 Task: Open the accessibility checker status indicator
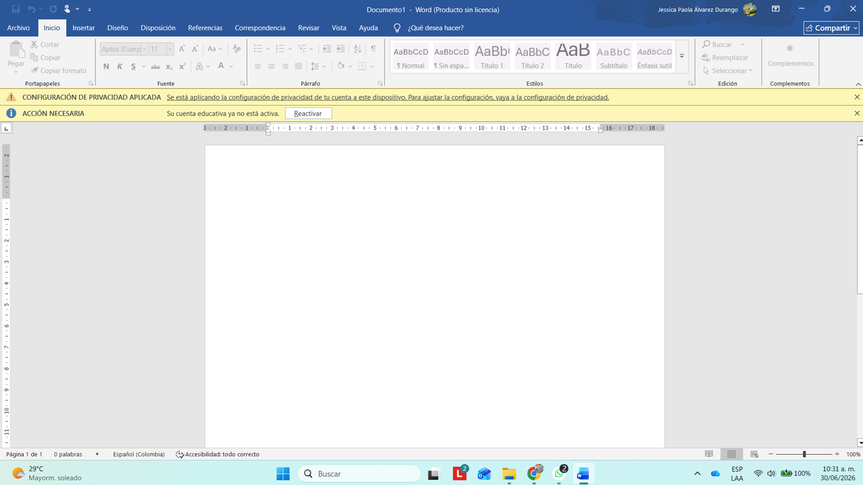coord(218,454)
